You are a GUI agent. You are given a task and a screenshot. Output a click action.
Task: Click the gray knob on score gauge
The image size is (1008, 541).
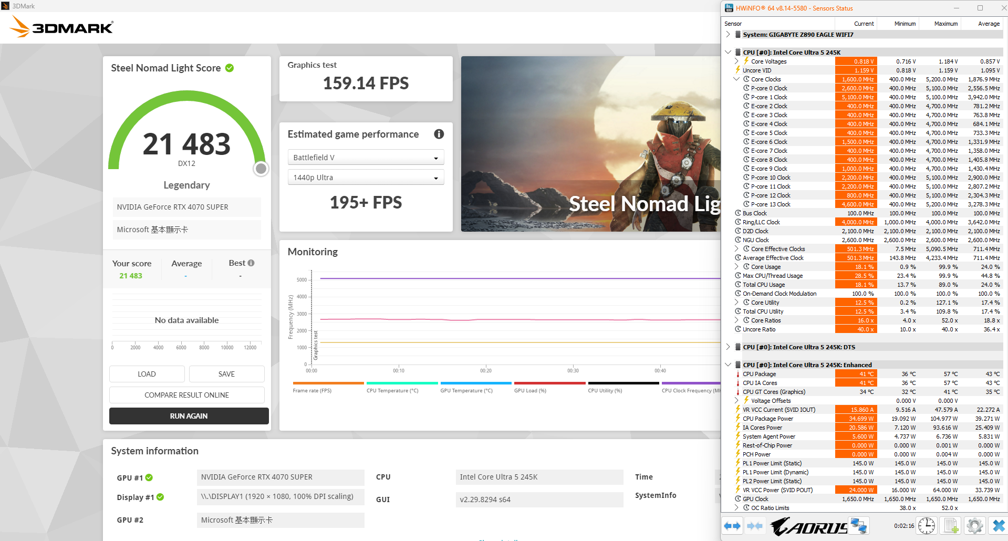click(261, 169)
